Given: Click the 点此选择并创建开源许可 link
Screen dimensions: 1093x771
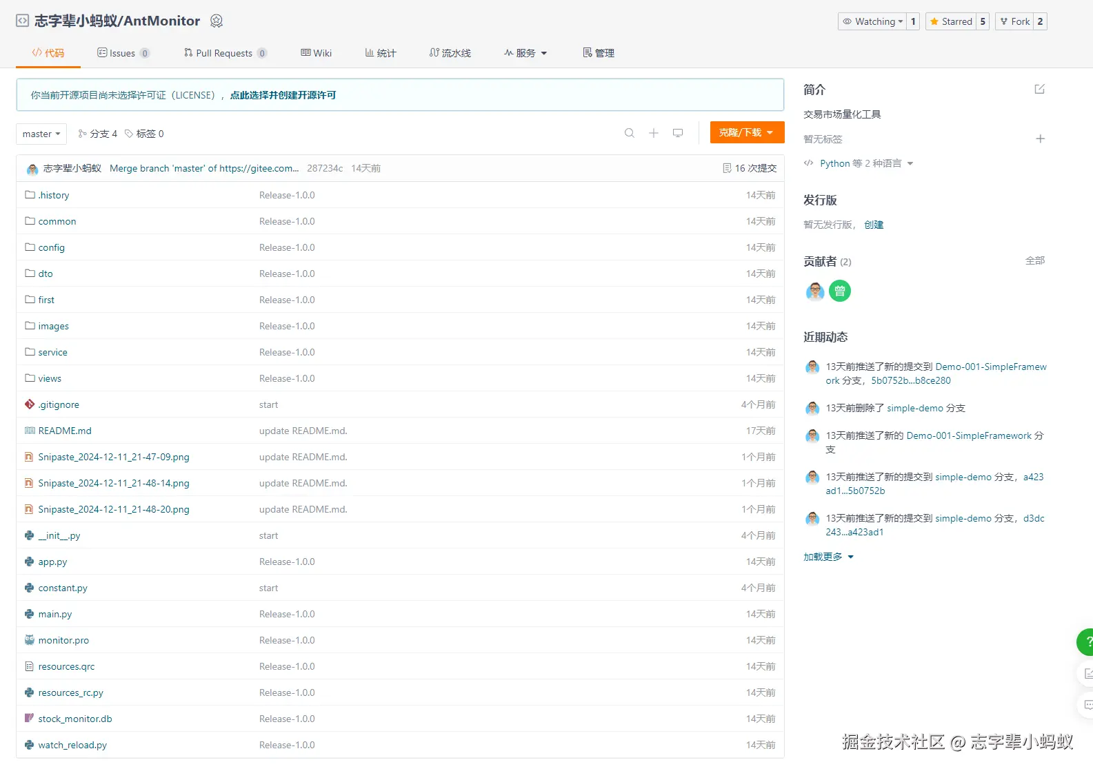Looking at the screenshot, I should coord(283,95).
